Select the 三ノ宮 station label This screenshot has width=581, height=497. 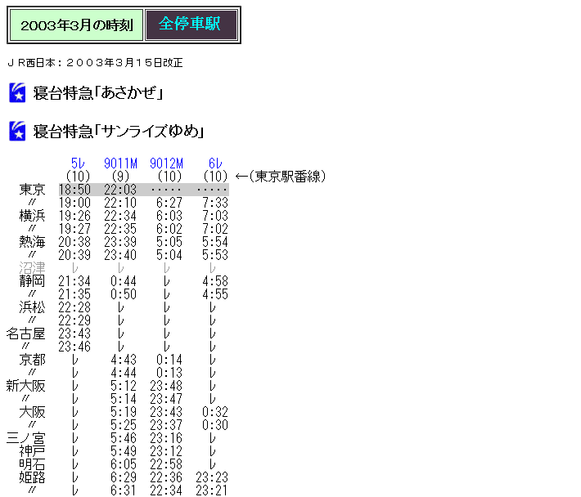tap(25, 438)
